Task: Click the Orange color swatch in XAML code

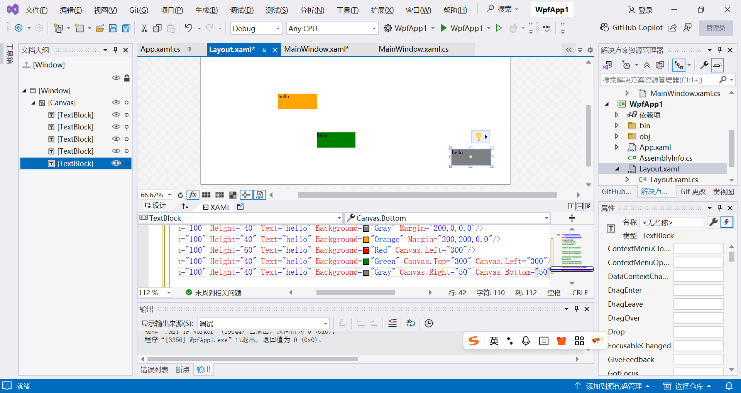Action: [366, 240]
